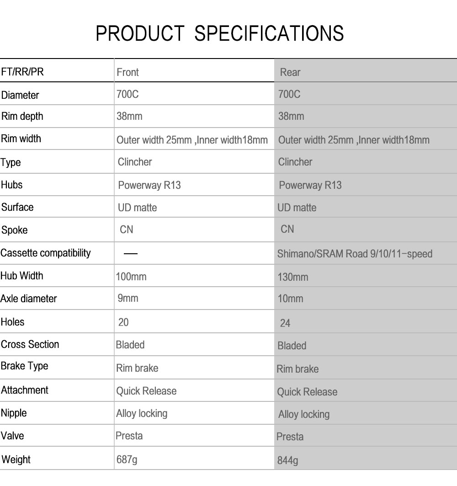Select rear Powerway R13 hub cell
Image resolution: width=457 pixels, height=486 pixels.
coord(310,185)
